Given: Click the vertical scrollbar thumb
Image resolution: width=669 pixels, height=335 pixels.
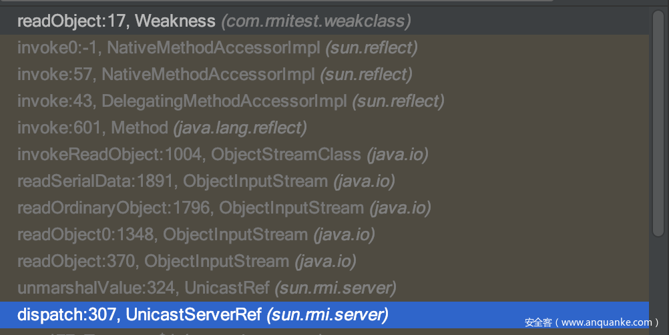Looking at the screenshot, I should 659,121.
